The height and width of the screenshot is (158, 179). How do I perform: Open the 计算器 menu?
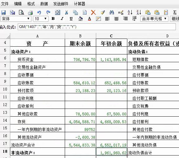[x=80, y=4]
